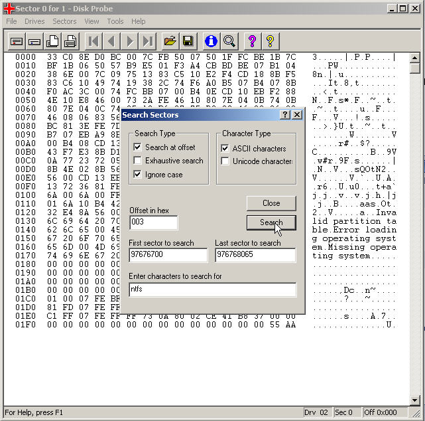Click the Offset in hex input field
Screen dimensions: 425x421
click(154, 222)
